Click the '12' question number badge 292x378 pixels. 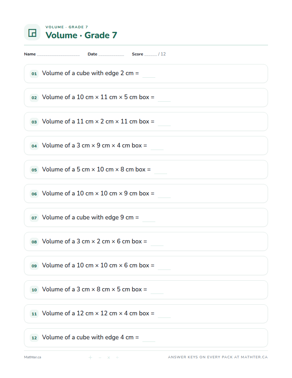[x=34, y=338]
